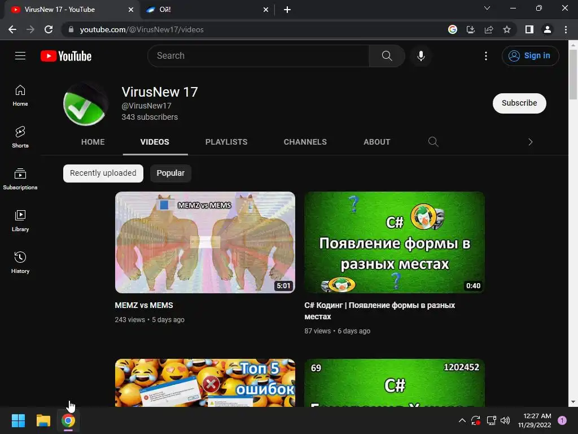Open 'C# Кодинг | Появление формы' video title

pos(380,311)
